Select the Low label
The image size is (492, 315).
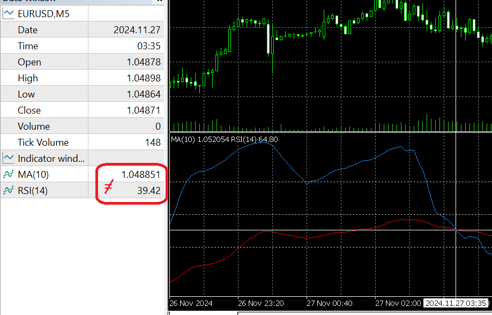pos(26,94)
